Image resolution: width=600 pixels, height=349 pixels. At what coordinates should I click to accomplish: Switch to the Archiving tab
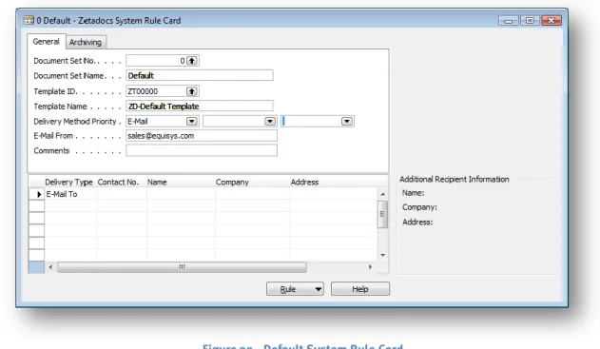[86, 42]
